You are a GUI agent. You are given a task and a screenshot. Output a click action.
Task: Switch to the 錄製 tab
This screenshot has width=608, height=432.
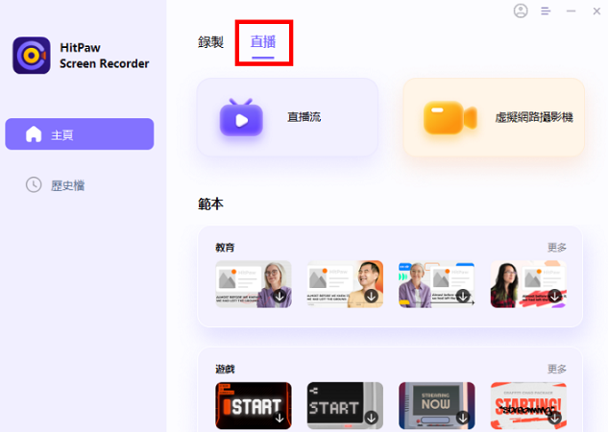(210, 42)
